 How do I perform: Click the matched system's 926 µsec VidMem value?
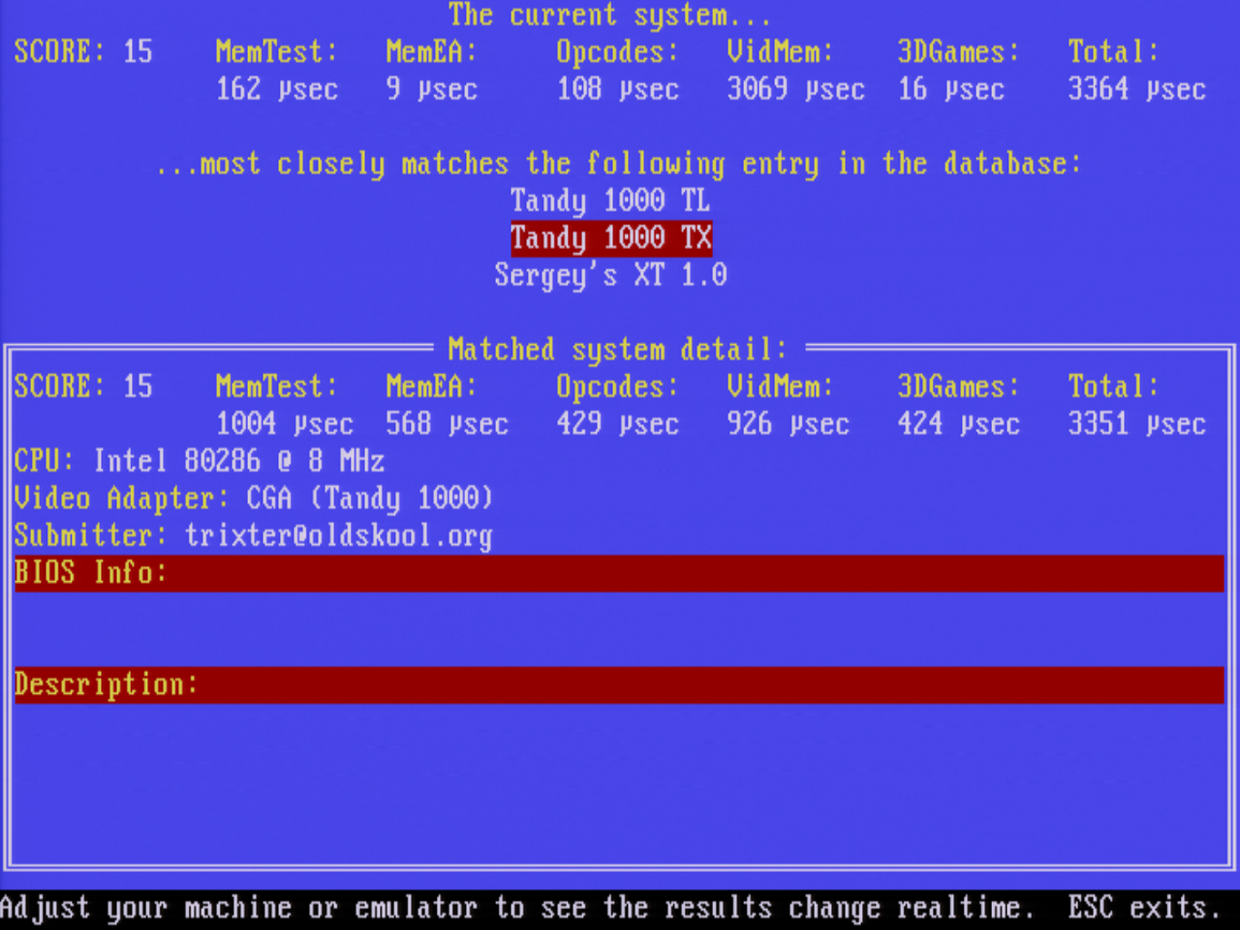[789, 424]
